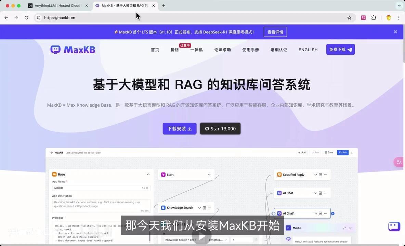The width and height of the screenshot is (405, 246).
Task: Click the Run button in demo toolbar
Action: point(315,152)
